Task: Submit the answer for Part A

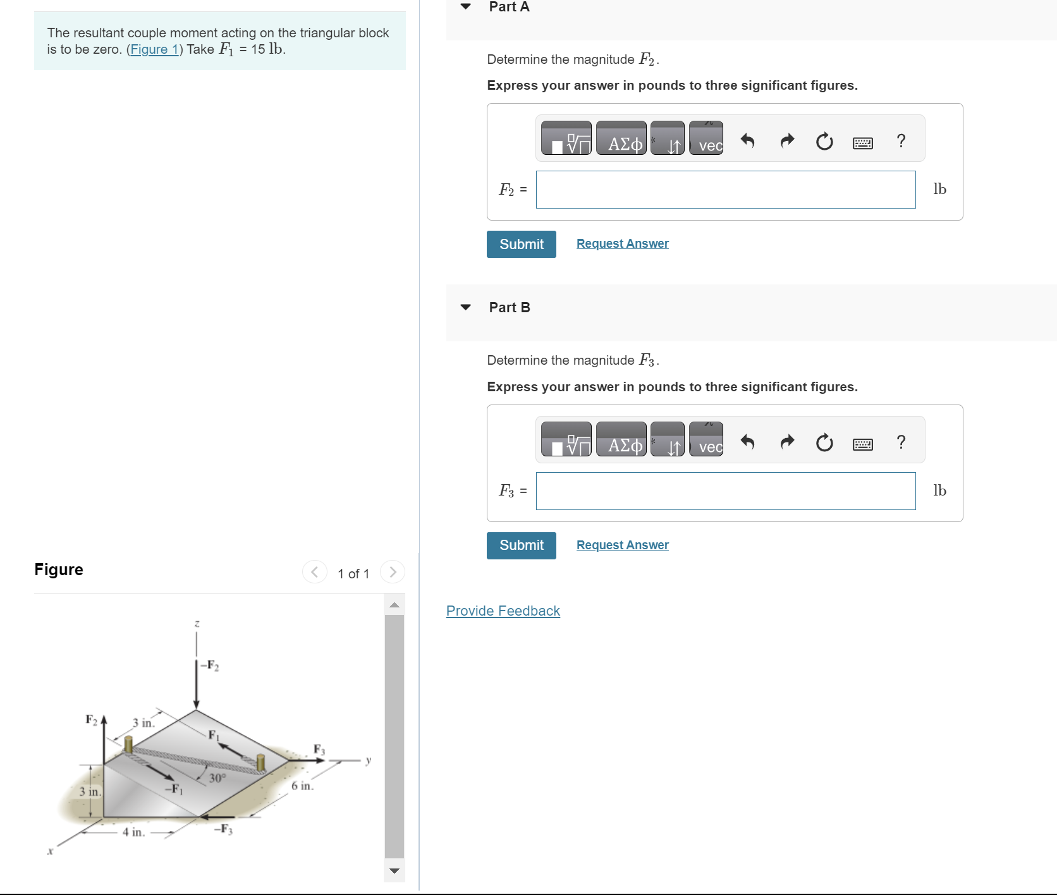Action: tap(520, 244)
